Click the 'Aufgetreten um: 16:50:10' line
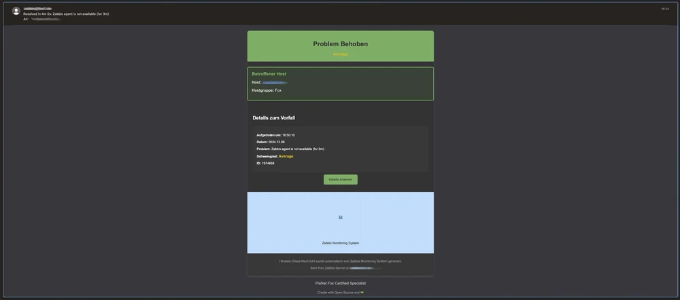This screenshot has height=300, width=680. [275, 135]
